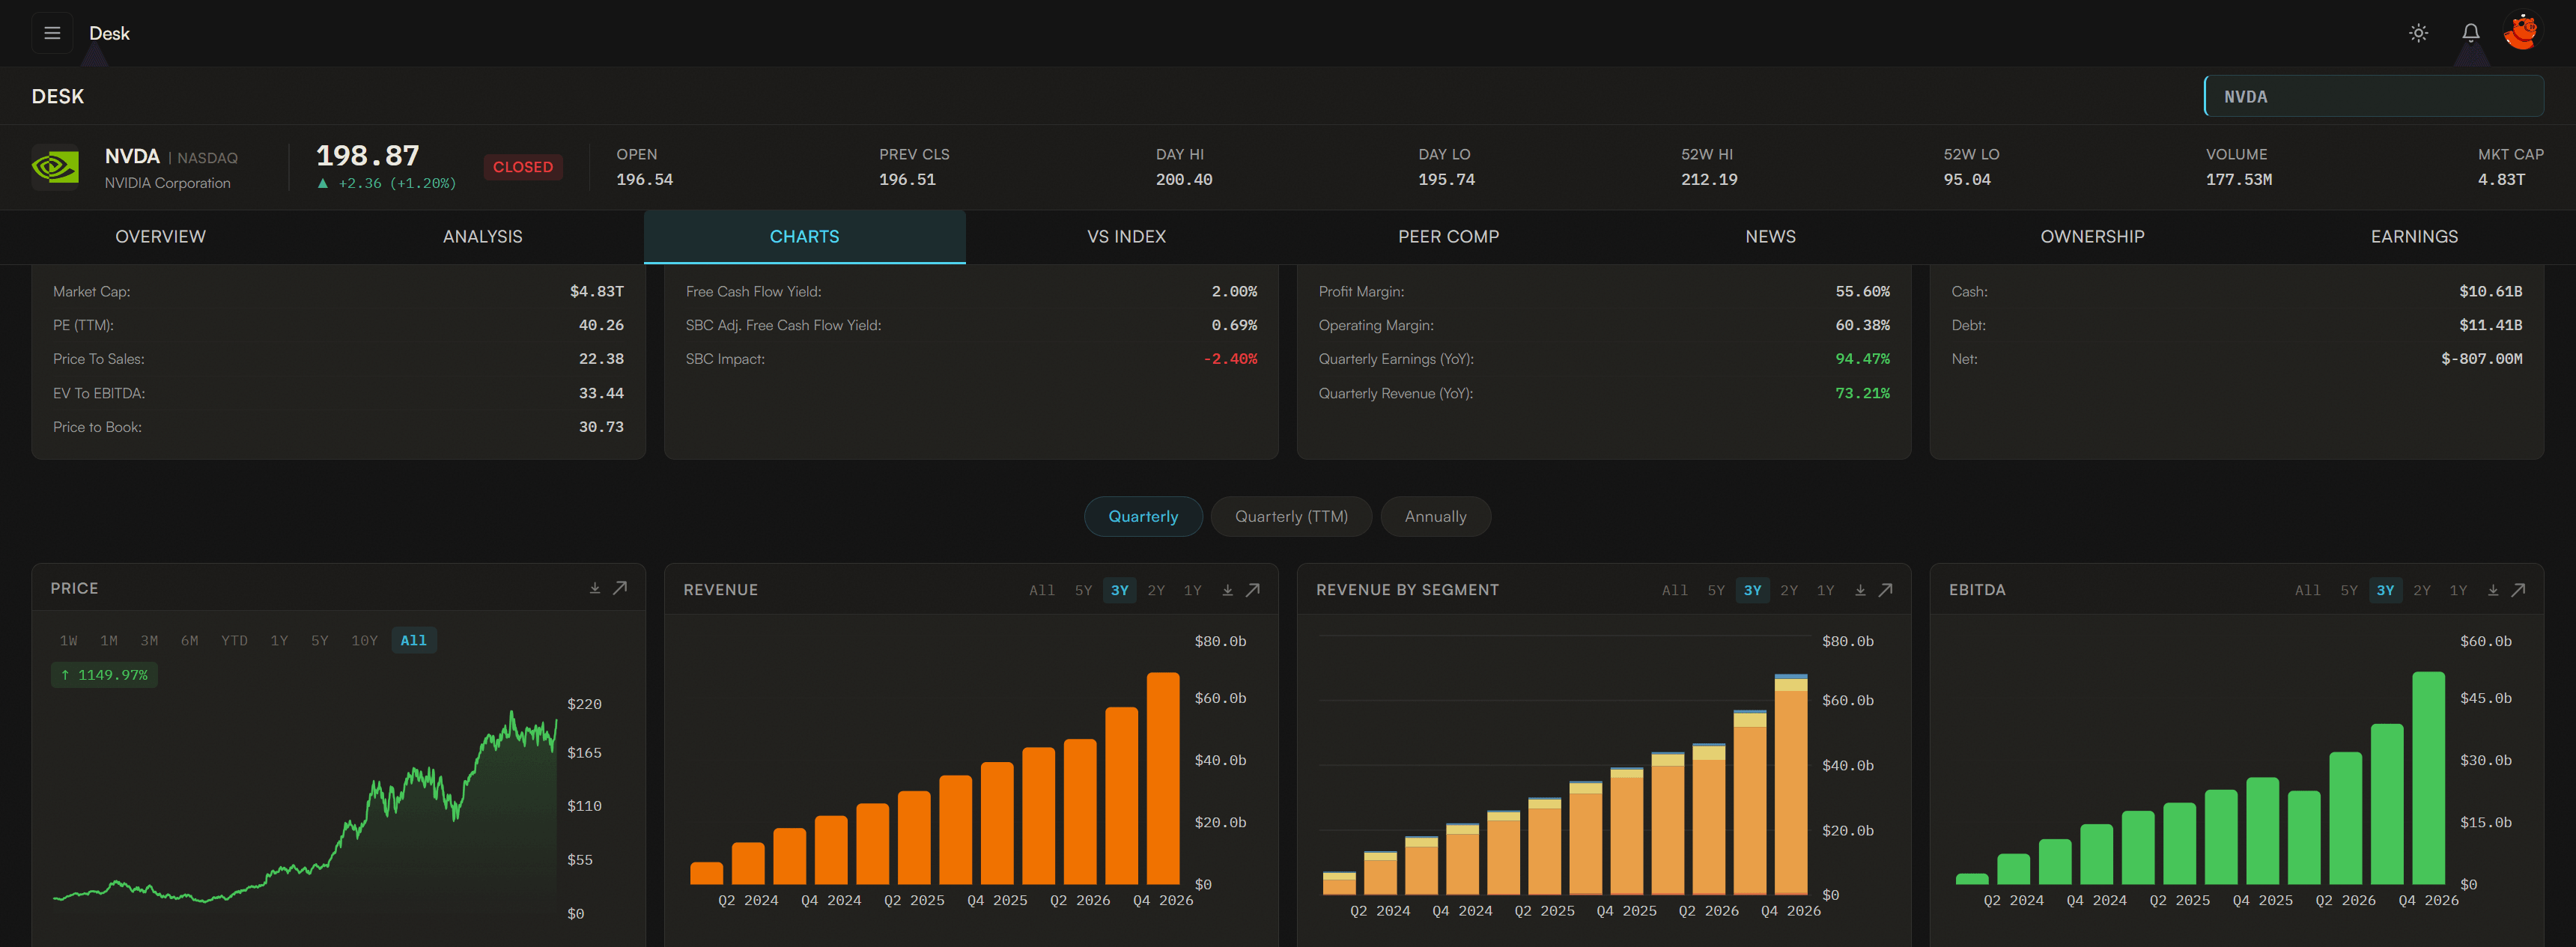Click the NVIDIA logo thumbnail
This screenshot has width=2576, height=947.
point(55,167)
